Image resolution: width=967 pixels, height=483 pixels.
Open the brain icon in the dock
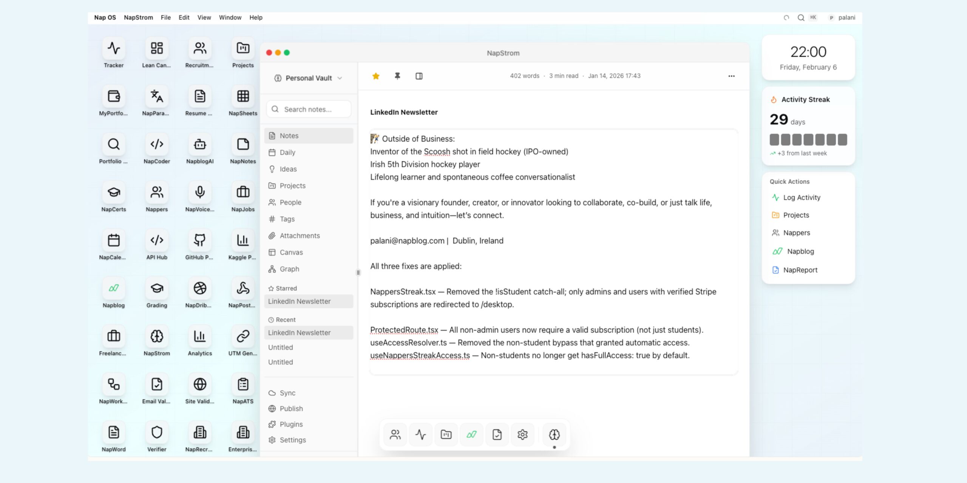(x=554, y=434)
